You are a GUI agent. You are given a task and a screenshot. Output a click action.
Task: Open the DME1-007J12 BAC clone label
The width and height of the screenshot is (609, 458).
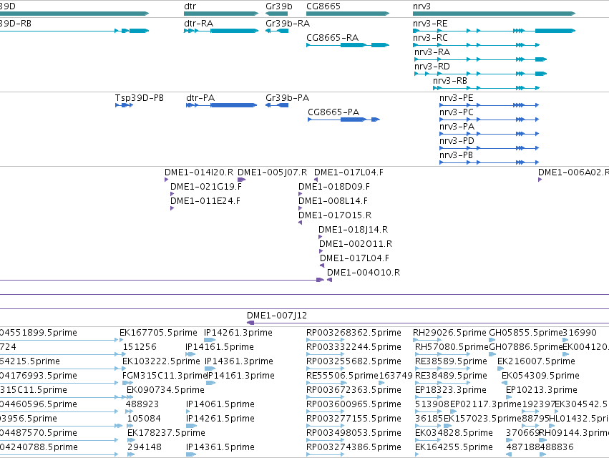pyautogui.click(x=277, y=316)
